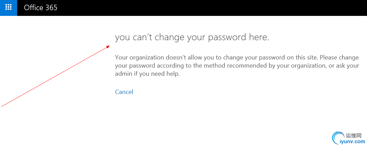Click the red arrow's arrowhead tip
Image resolution: width=367 pixels, height=147 pixels.
tap(109, 46)
